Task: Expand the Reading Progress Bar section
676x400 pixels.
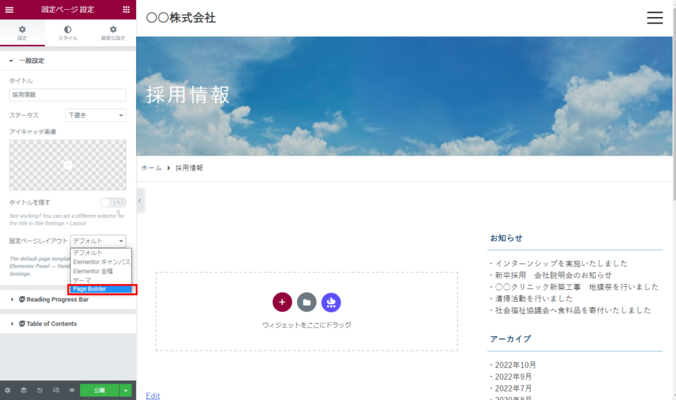Action: [57, 299]
